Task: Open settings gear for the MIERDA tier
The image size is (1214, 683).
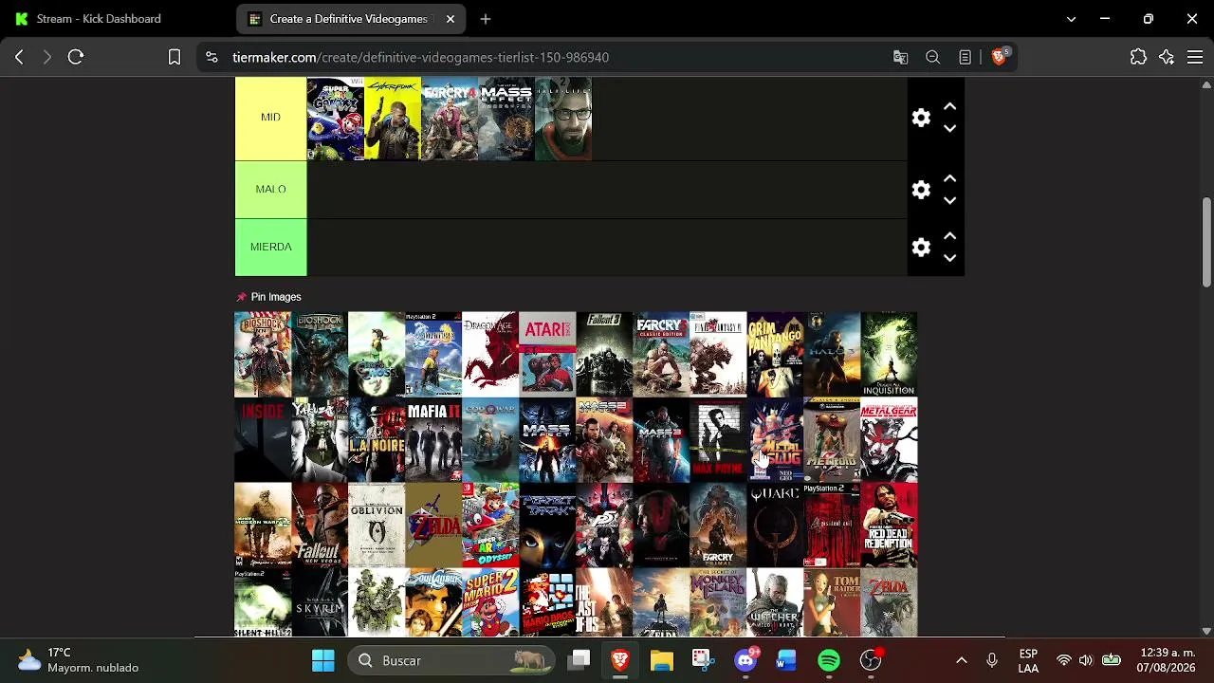Action: (x=921, y=248)
